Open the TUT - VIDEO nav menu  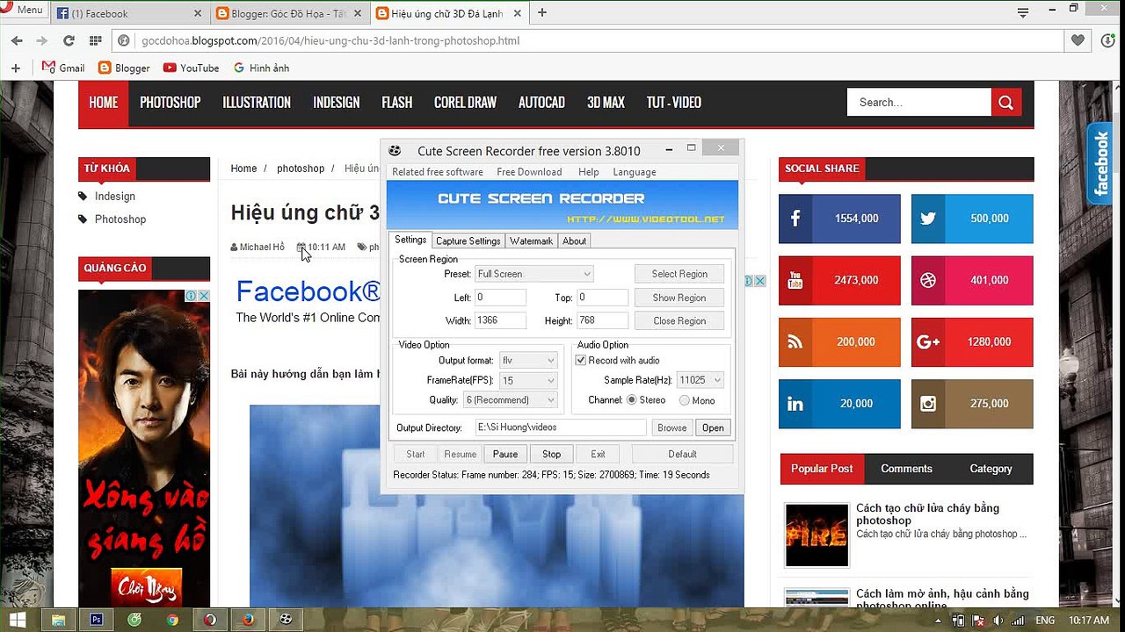(x=674, y=103)
